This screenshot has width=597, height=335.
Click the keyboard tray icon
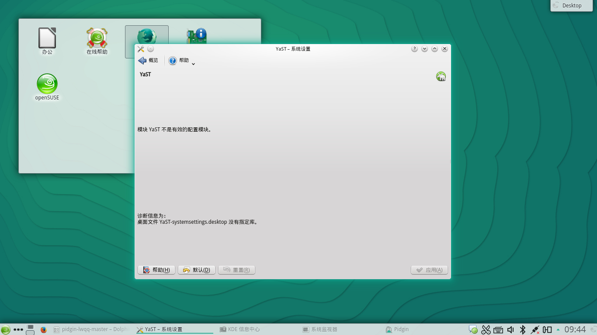click(x=498, y=330)
